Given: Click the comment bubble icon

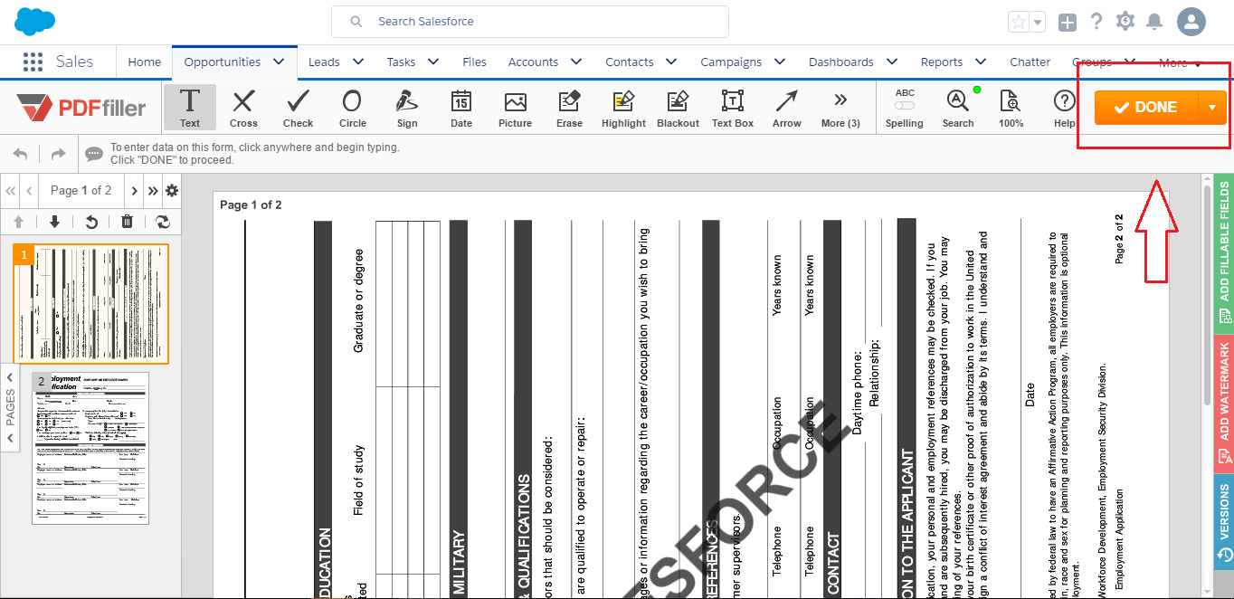Looking at the screenshot, I should 94,154.
